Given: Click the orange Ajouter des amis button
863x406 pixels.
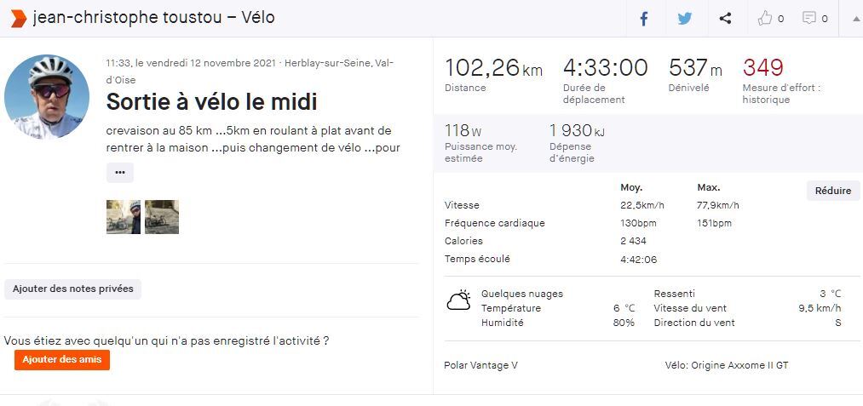Looking at the screenshot, I should [62, 360].
